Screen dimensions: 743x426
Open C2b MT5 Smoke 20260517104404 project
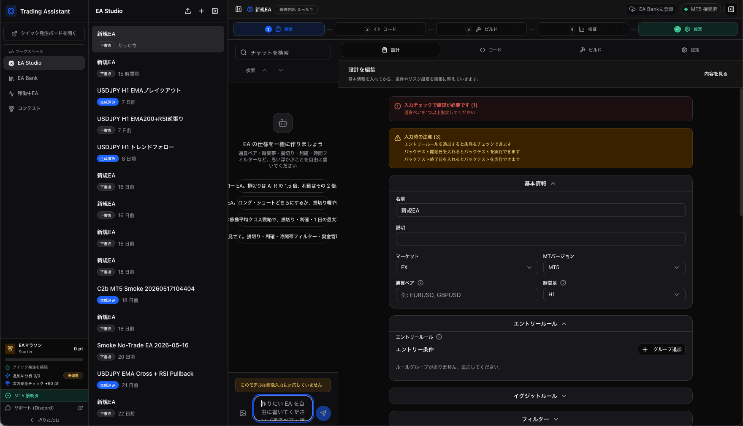click(x=158, y=294)
